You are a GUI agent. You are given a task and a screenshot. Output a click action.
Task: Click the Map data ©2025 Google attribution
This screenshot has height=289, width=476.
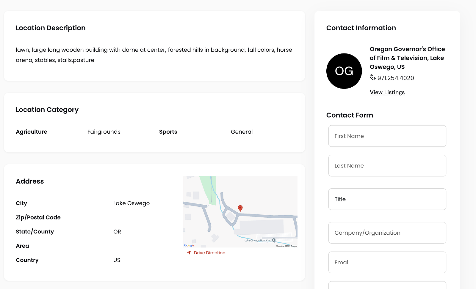(x=286, y=246)
